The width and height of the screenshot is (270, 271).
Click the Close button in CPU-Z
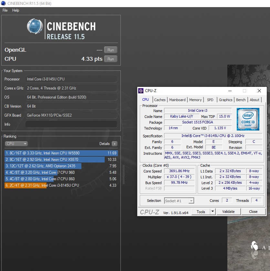[x=253, y=212]
